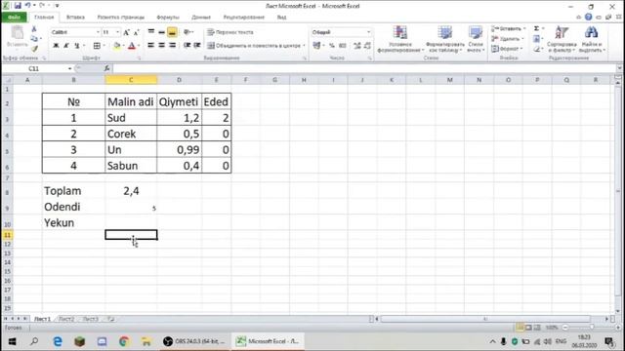Screen dimensions: 625x351
Task: Increase font size with large A
Action: tap(126, 32)
